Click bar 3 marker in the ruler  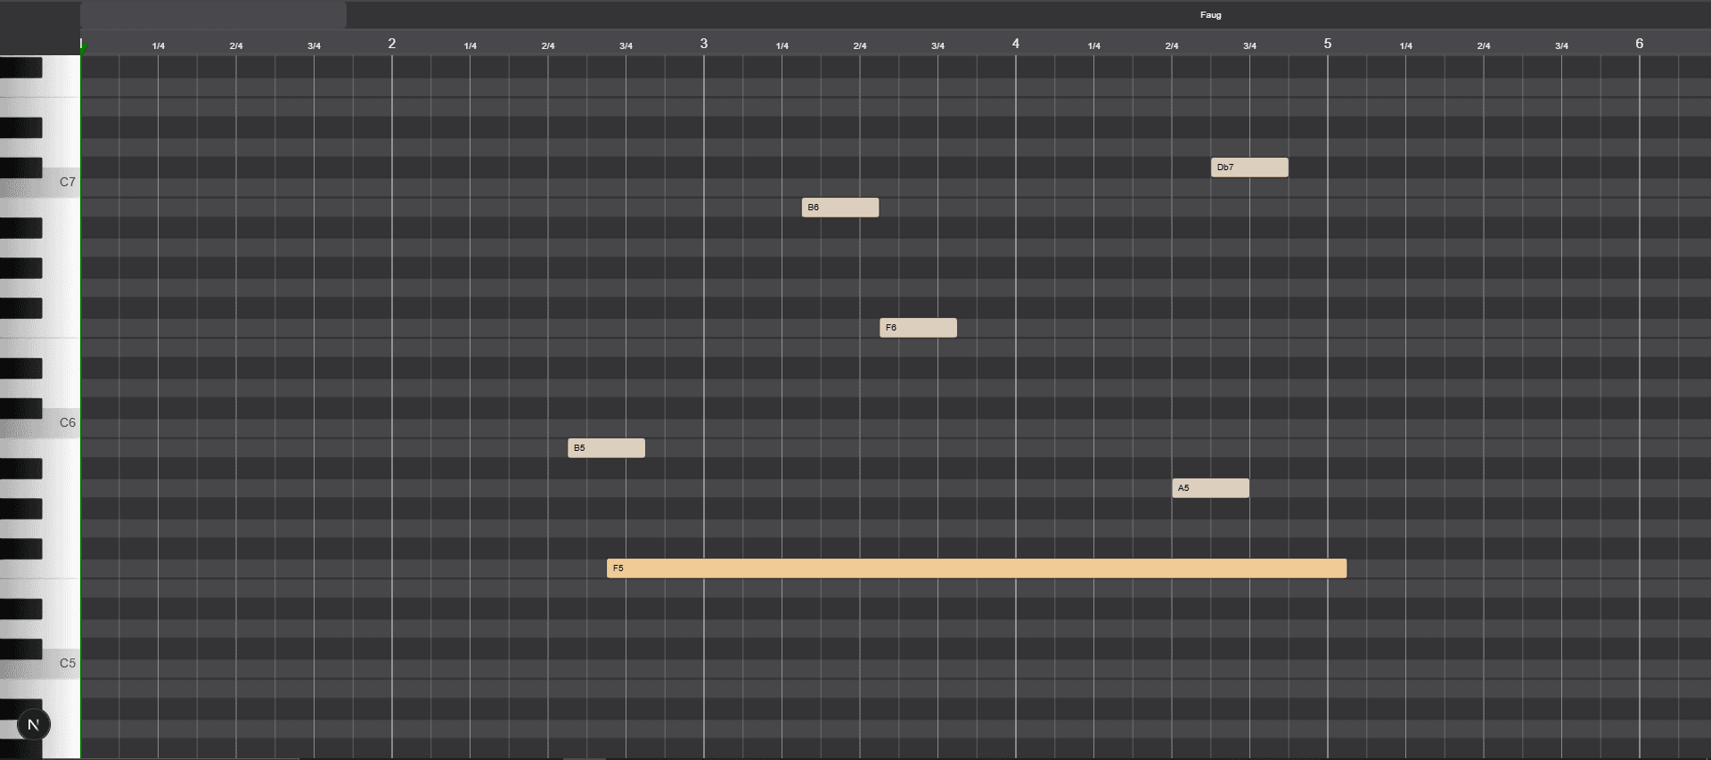(x=704, y=44)
